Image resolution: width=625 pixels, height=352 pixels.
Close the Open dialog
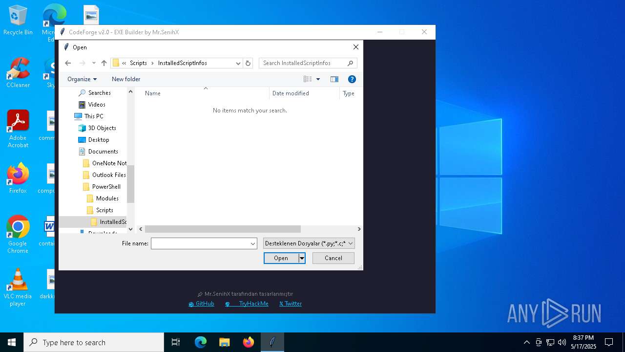355,47
